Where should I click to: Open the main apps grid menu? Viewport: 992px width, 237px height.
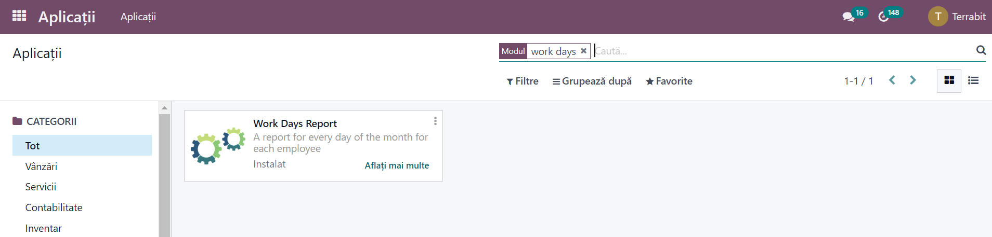(19, 16)
